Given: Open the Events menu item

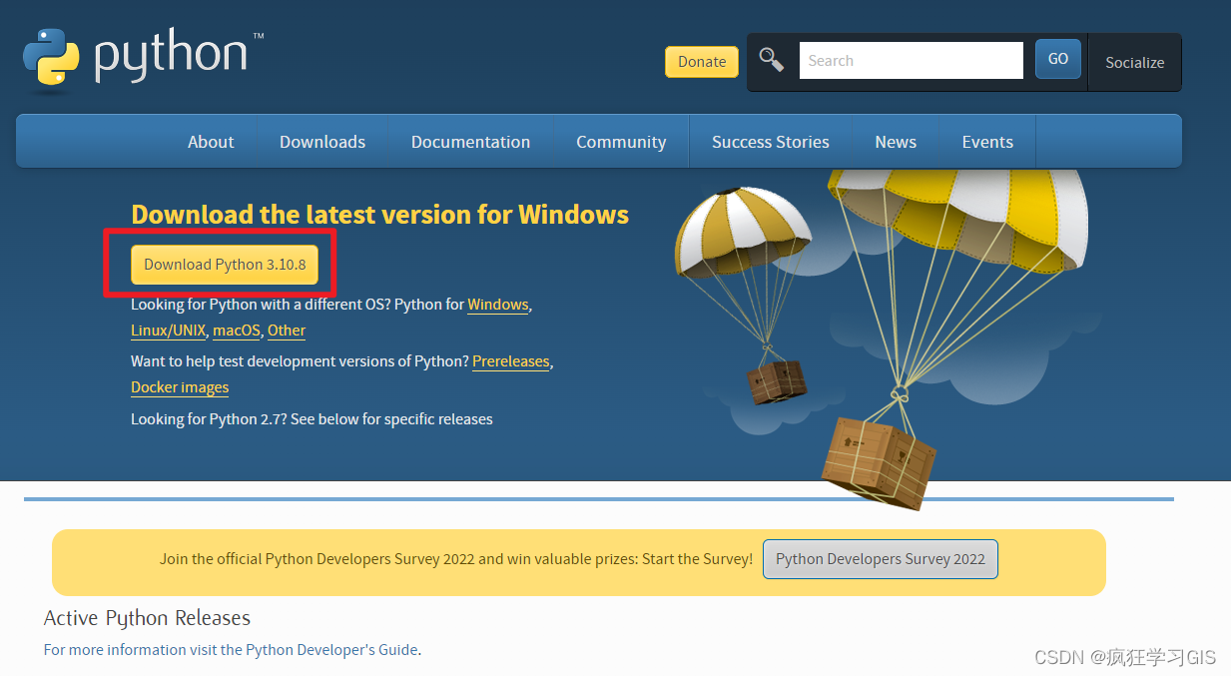Looking at the screenshot, I should click(x=987, y=142).
